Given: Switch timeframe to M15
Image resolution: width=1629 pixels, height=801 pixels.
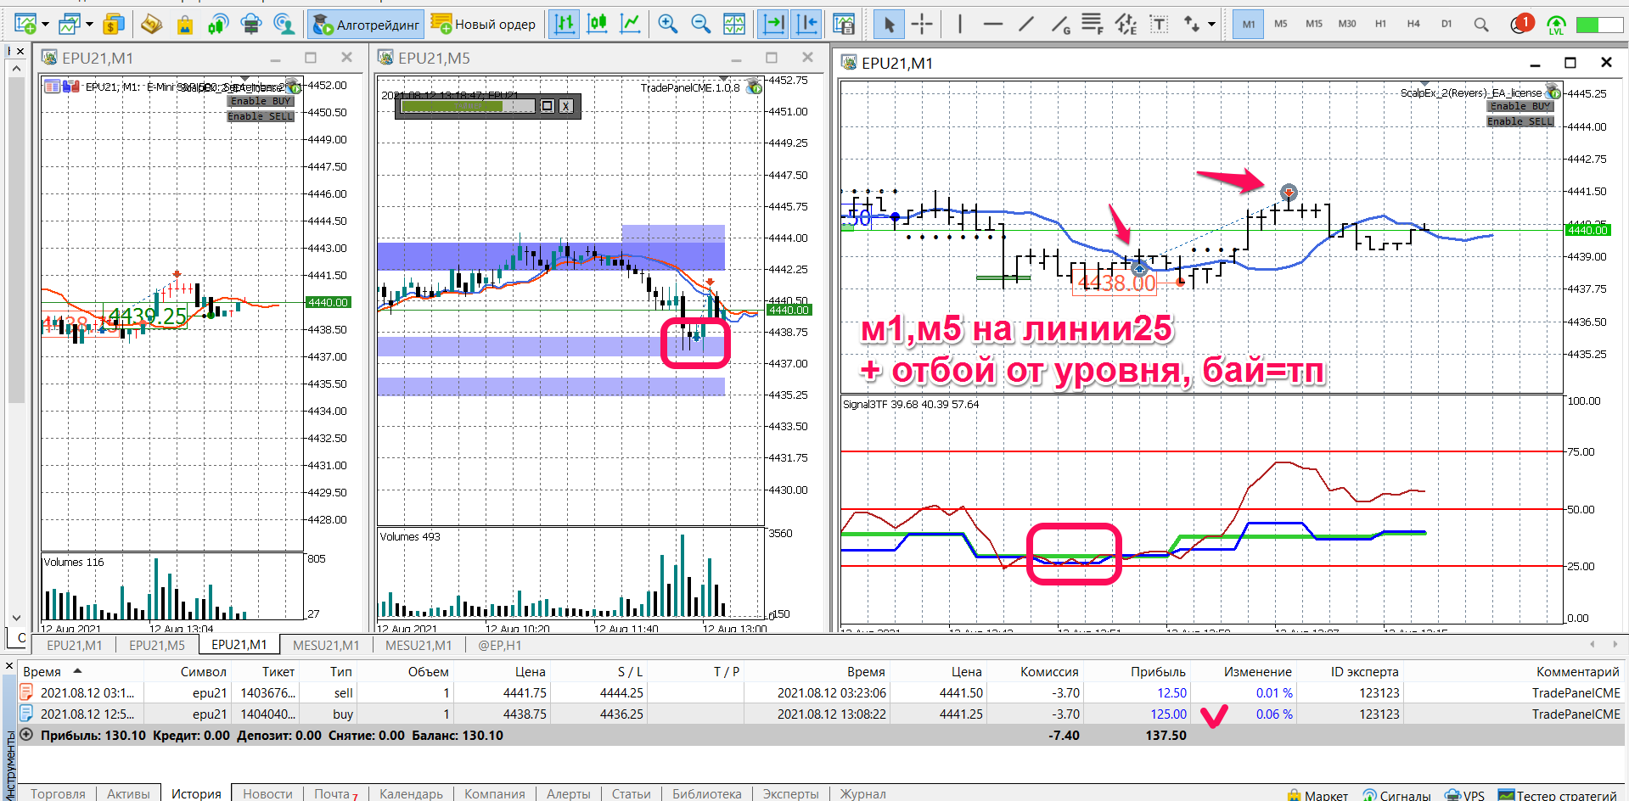Looking at the screenshot, I should tap(1314, 25).
